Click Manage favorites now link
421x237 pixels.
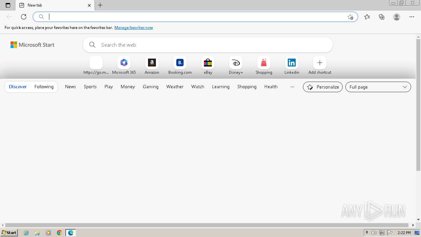pos(134,28)
